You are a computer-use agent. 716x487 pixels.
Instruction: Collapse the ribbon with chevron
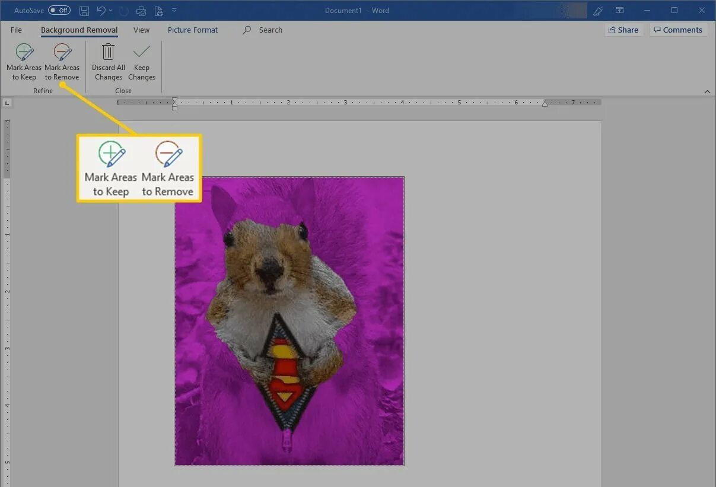pyautogui.click(x=707, y=91)
